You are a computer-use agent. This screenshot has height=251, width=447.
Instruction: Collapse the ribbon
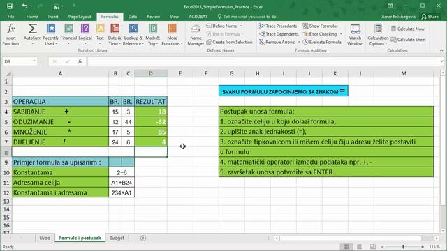pos(441,50)
